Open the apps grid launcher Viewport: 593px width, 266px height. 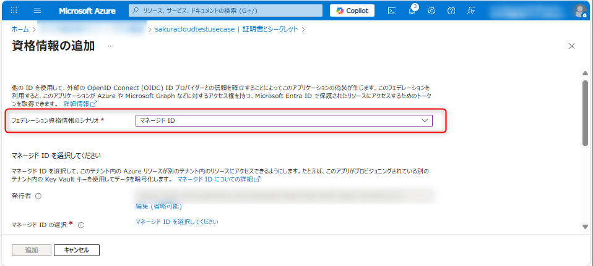14,10
